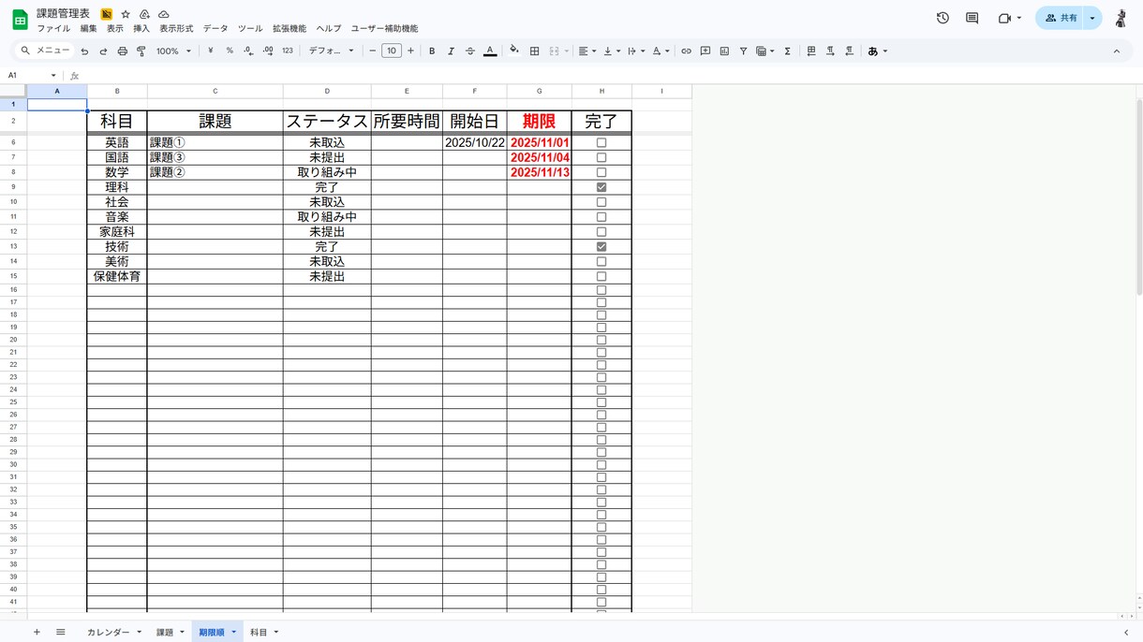Apply yen currency format
Viewport: 1143px width, 642px height.
pyautogui.click(x=210, y=51)
